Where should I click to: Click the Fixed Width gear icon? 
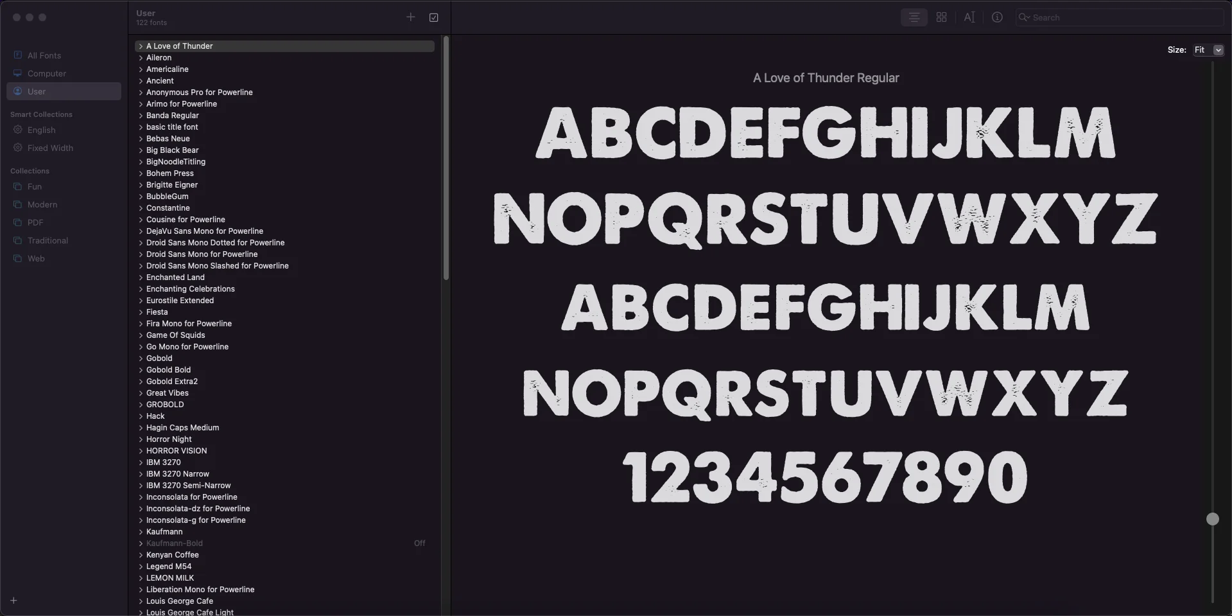[18, 148]
